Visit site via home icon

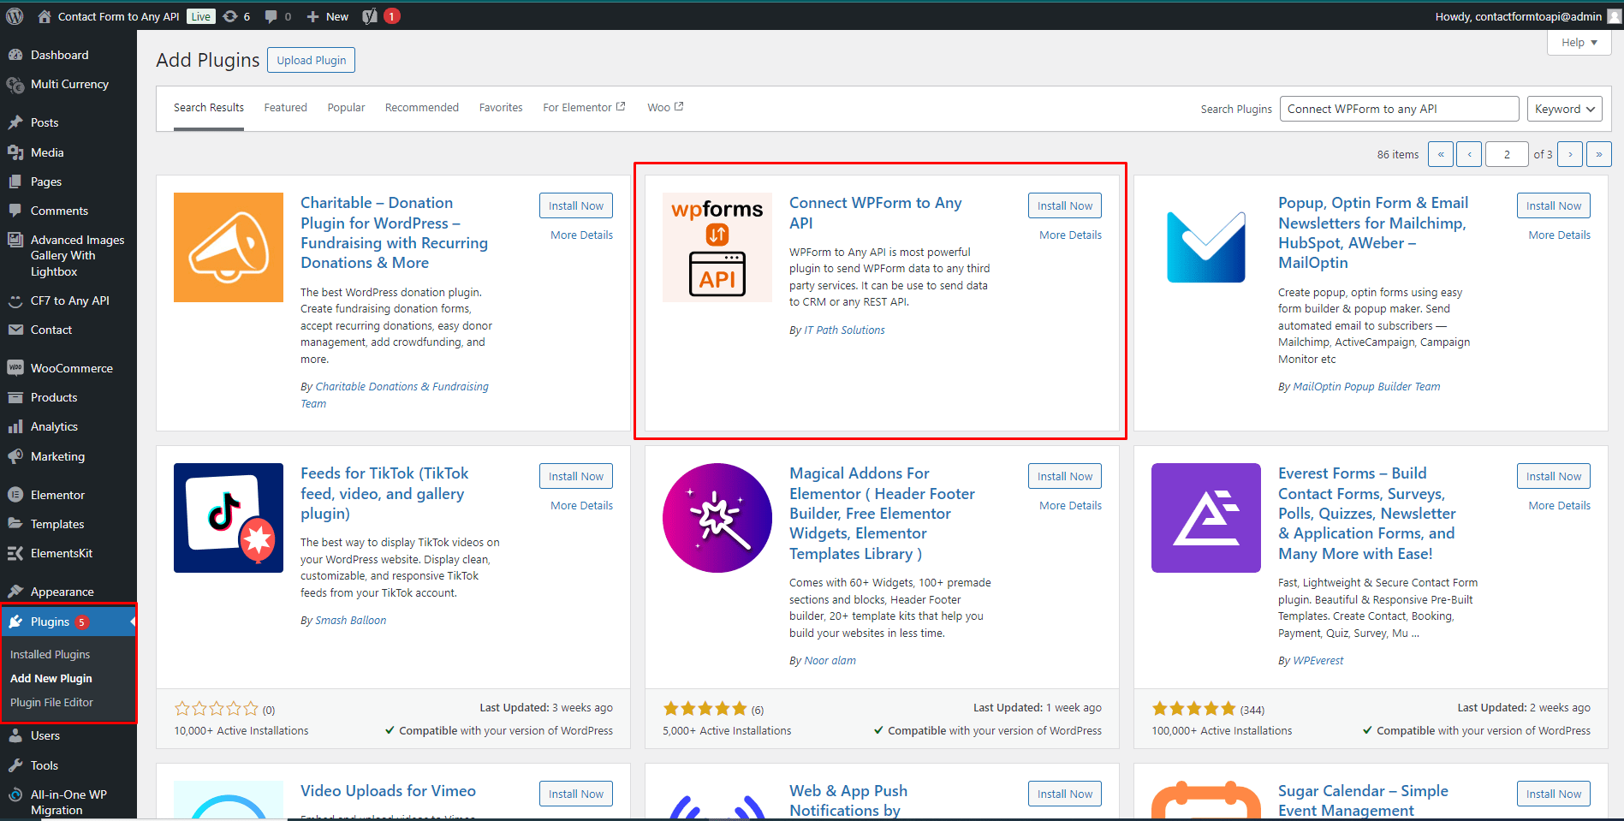pos(45,16)
